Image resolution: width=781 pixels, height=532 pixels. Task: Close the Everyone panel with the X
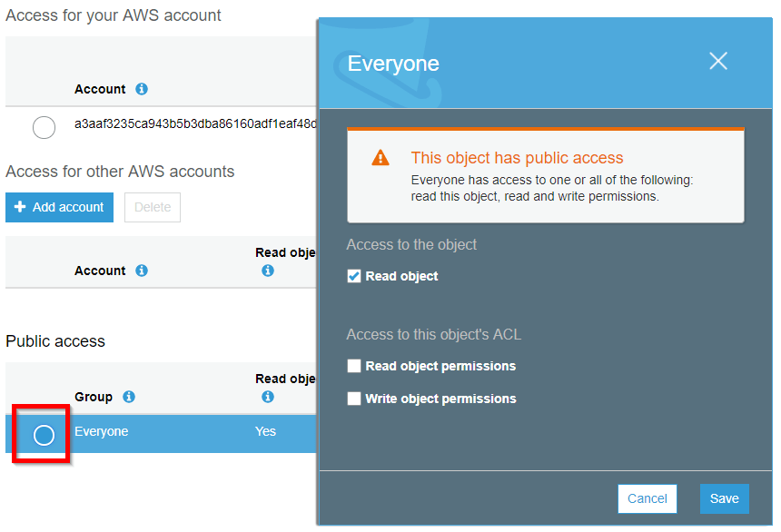718,61
